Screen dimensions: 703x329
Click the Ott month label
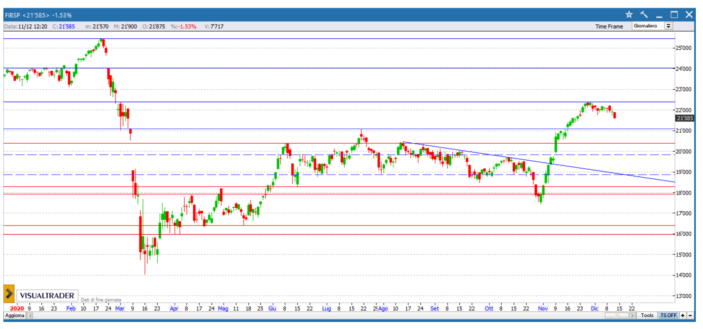[489, 308]
